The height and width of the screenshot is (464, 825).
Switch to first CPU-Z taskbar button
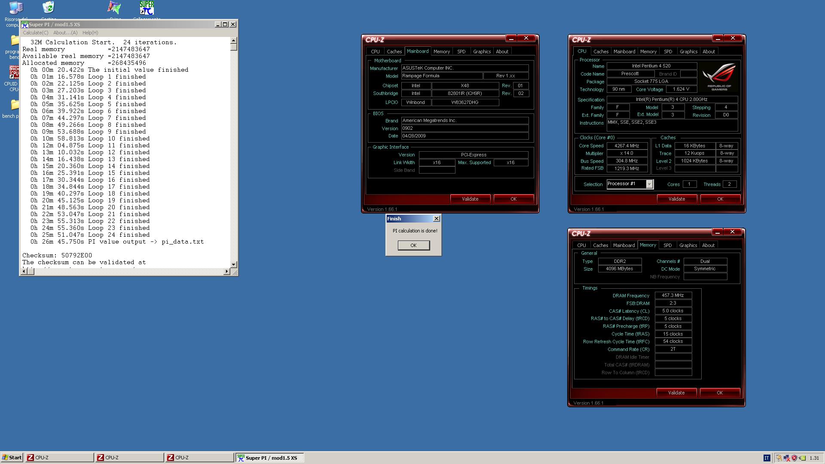click(59, 458)
